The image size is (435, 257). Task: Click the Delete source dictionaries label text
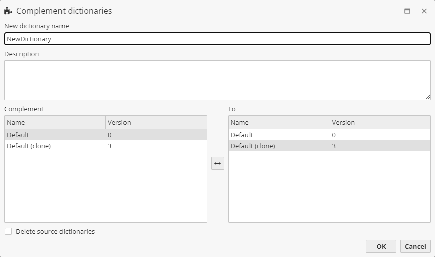(x=55, y=231)
